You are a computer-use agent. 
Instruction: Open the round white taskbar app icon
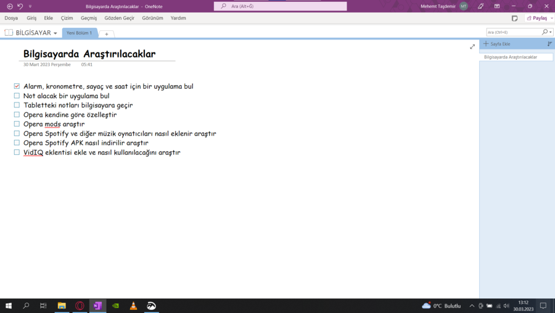coord(151,306)
